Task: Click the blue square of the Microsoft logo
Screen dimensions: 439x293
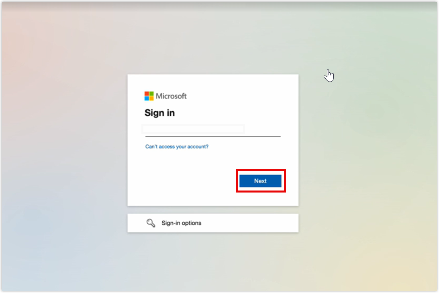Action: [x=147, y=98]
